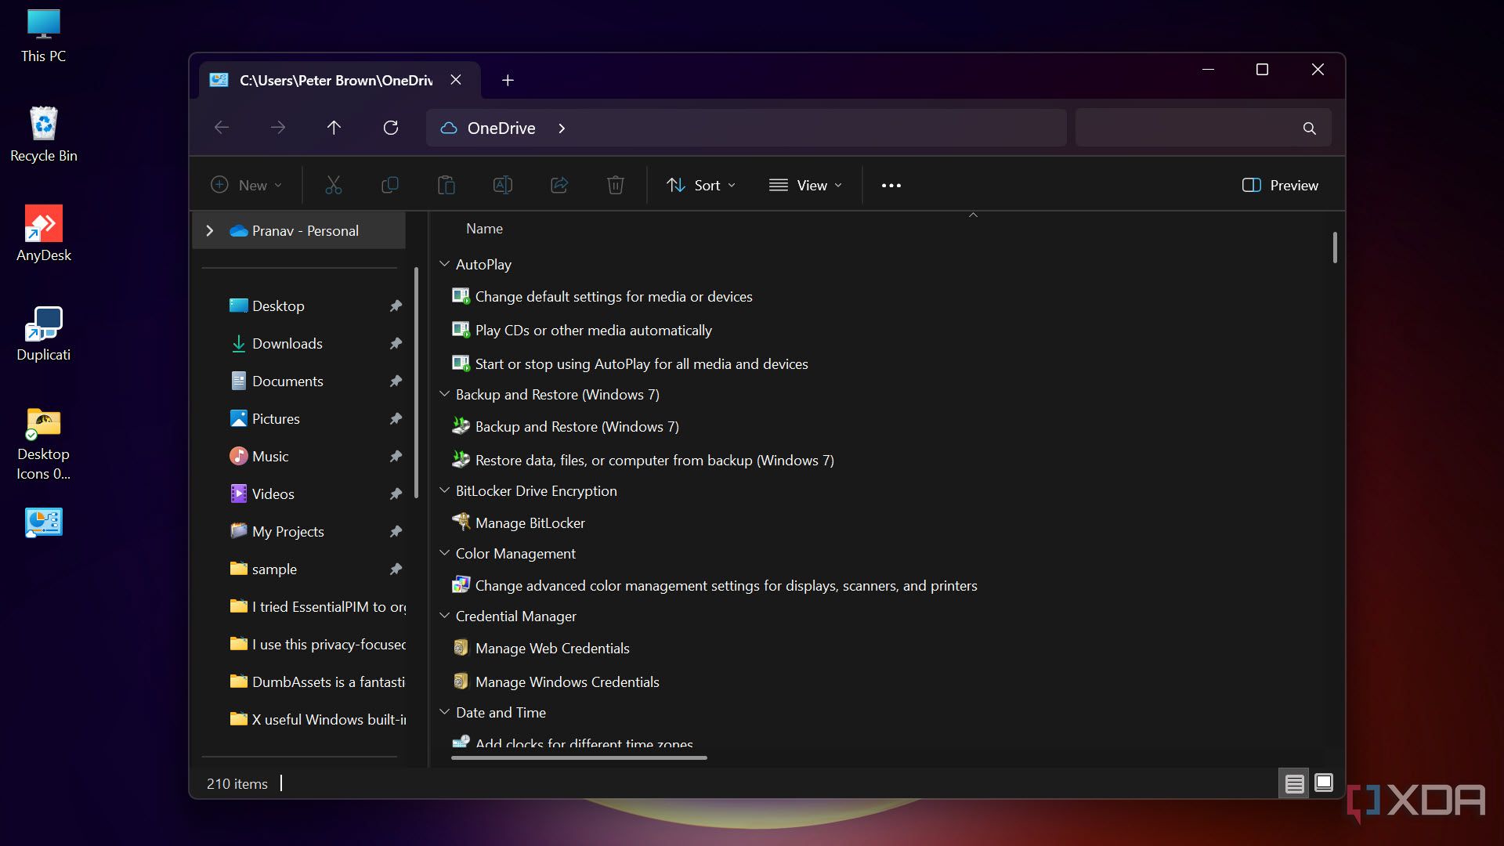The height and width of the screenshot is (846, 1504).
Task: Go back with the left arrow
Action: click(222, 128)
